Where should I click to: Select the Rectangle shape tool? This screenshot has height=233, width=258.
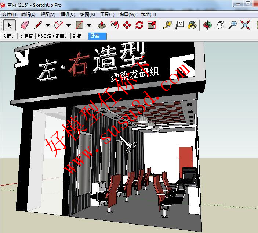pos(79,25)
